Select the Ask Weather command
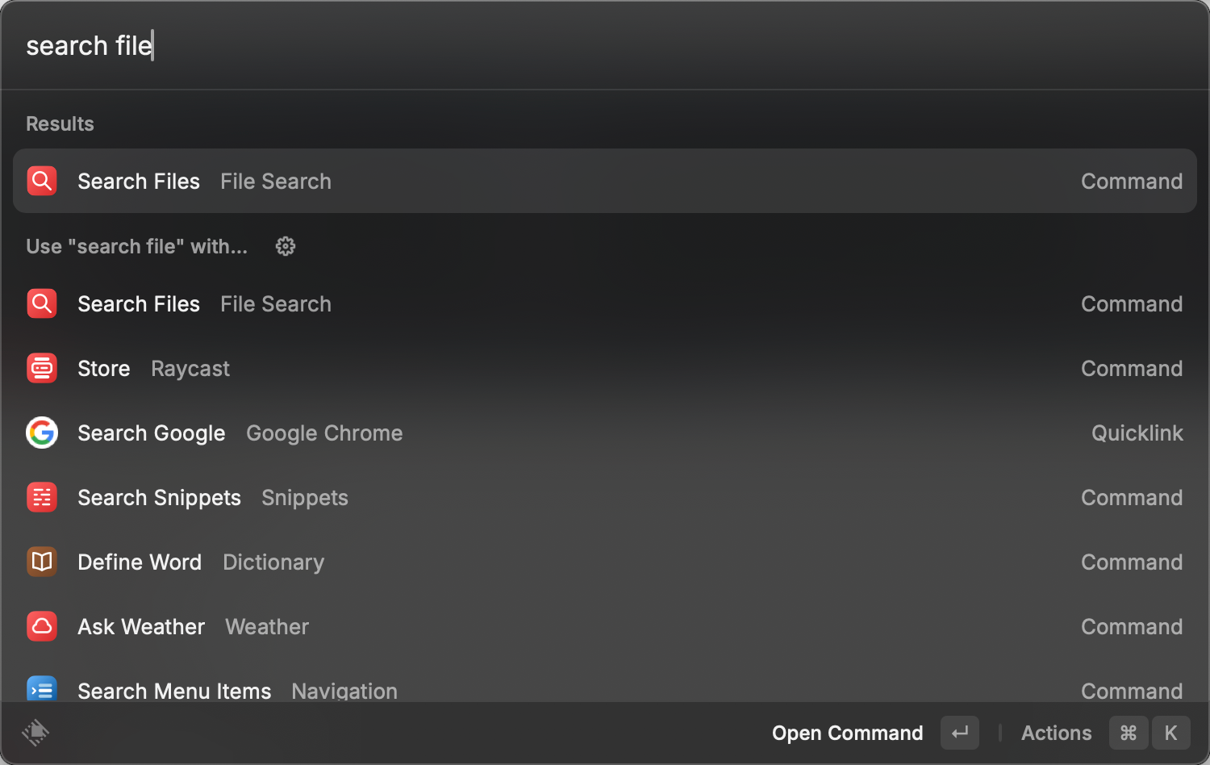1210x765 pixels. click(605, 626)
